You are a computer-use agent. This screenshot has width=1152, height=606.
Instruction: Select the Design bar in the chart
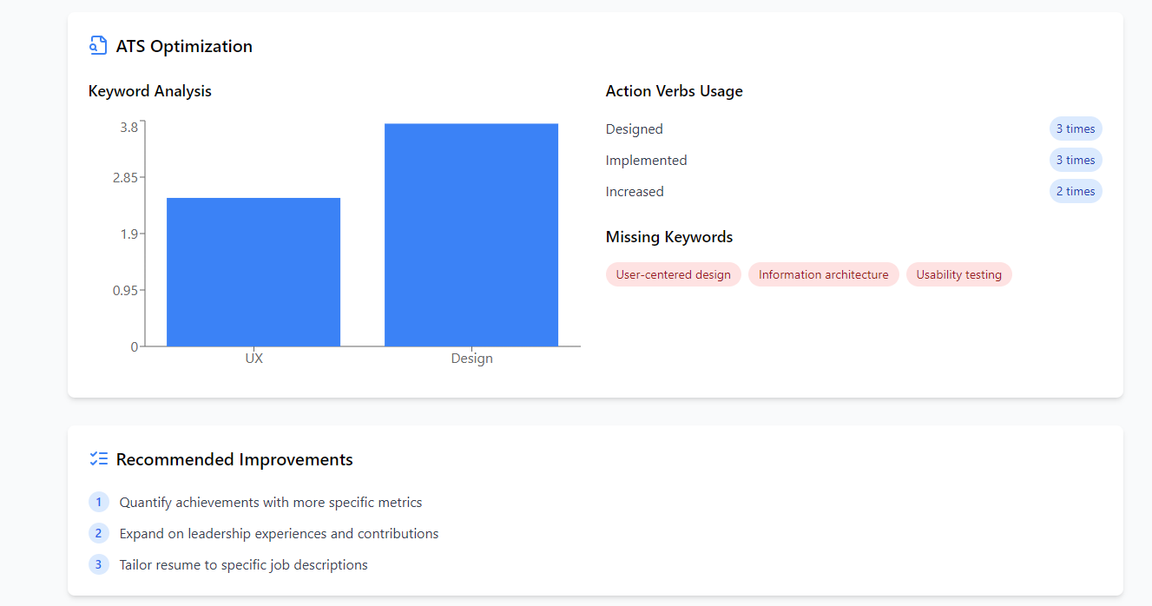point(471,235)
